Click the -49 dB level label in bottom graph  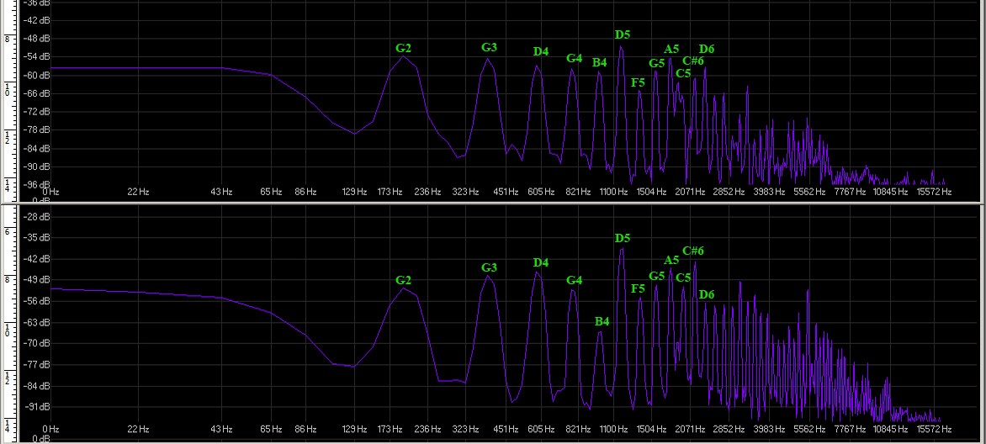coord(38,279)
